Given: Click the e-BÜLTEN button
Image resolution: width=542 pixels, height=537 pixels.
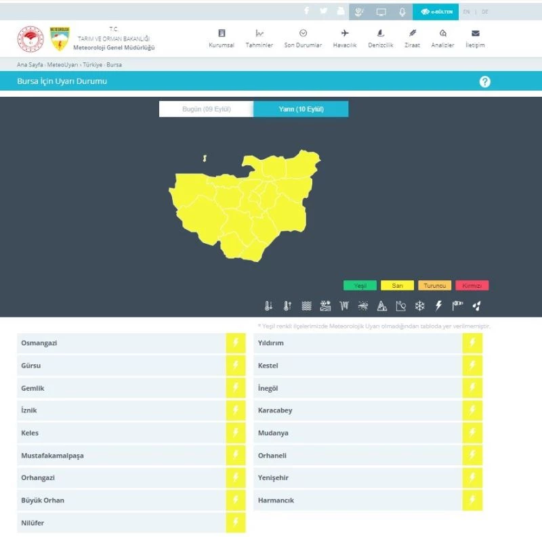Looking at the screenshot, I should pos(436,12).
